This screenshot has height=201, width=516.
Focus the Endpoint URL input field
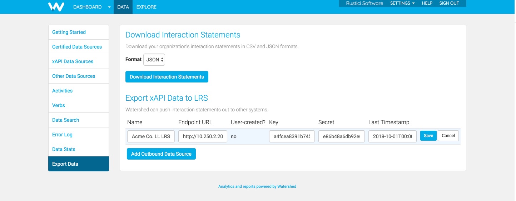(x=203, y=136)
